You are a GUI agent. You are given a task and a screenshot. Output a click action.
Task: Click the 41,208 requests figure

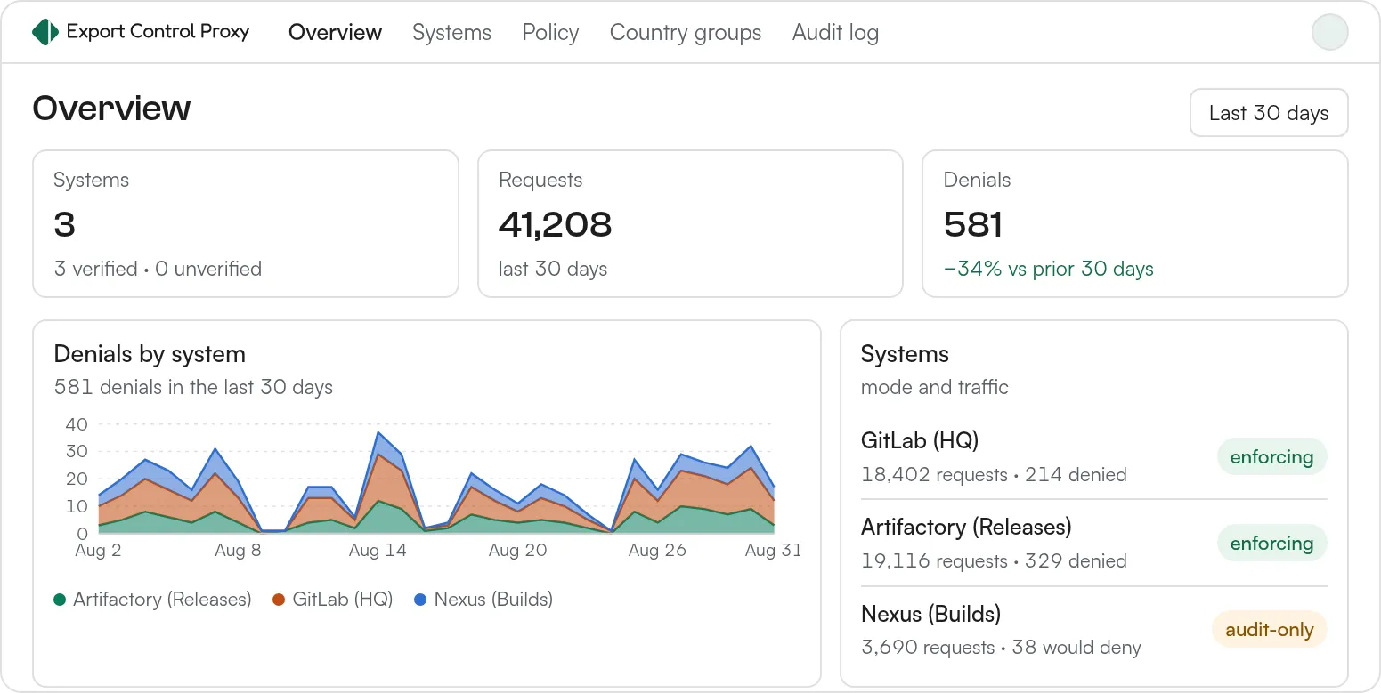point(555,224)
